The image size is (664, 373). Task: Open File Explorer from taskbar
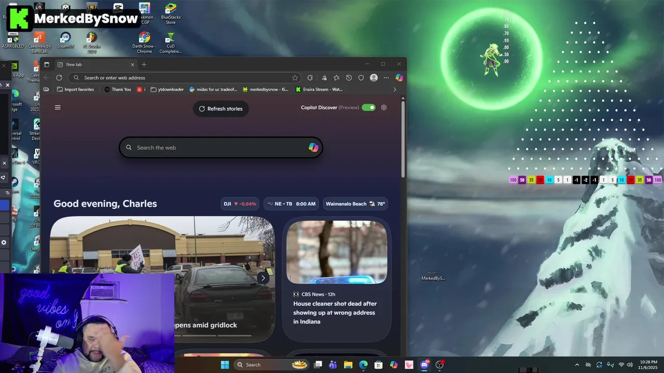(x=348, y=365)
